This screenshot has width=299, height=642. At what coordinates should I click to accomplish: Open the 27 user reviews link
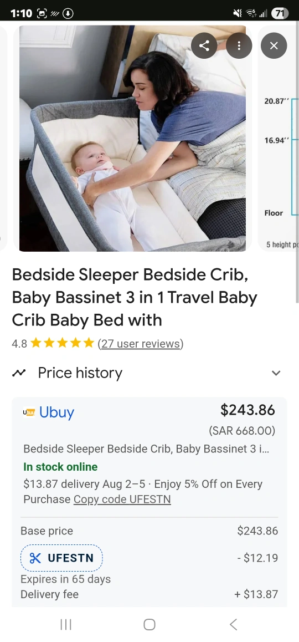tap(140, 344)
